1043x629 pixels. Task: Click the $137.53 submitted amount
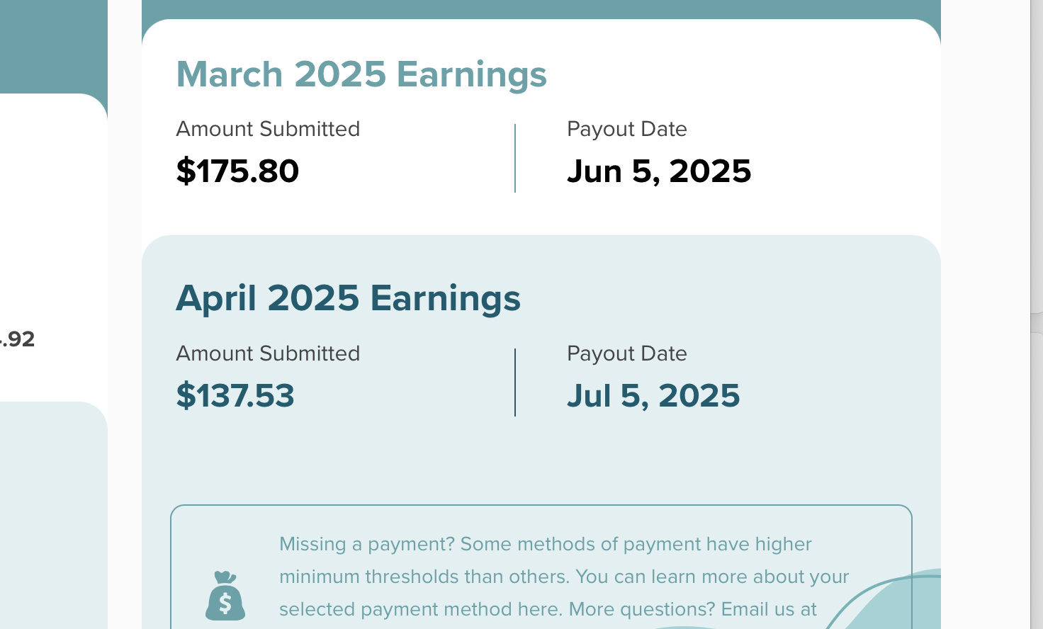click(235, 395)
